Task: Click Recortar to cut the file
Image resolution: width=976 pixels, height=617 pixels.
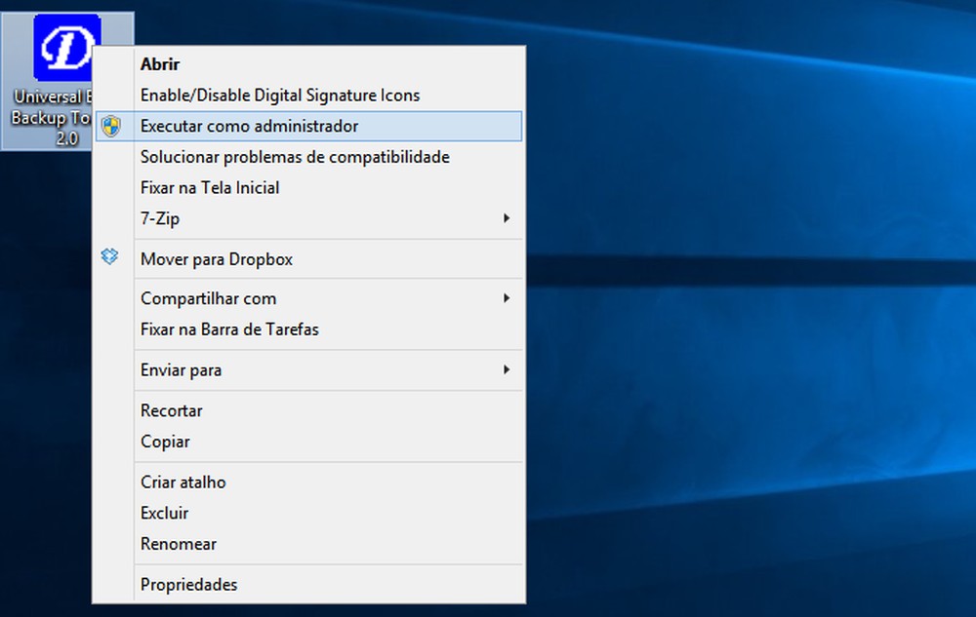Action: [x=171, y=410]
